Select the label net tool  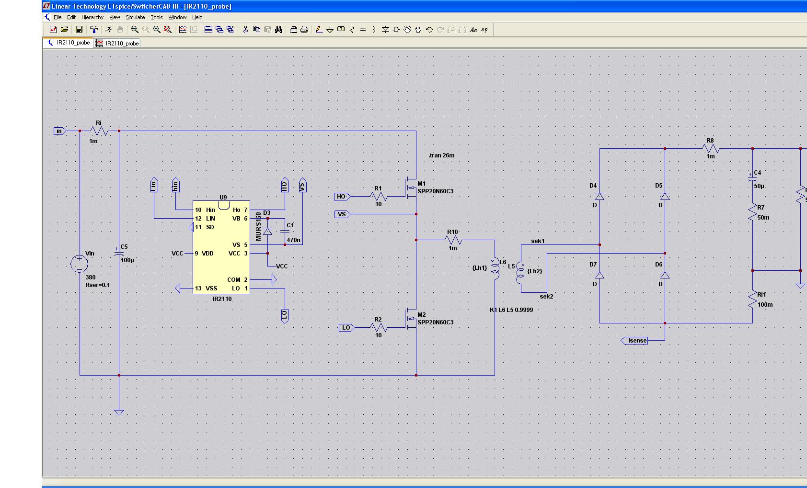[341, 30]
